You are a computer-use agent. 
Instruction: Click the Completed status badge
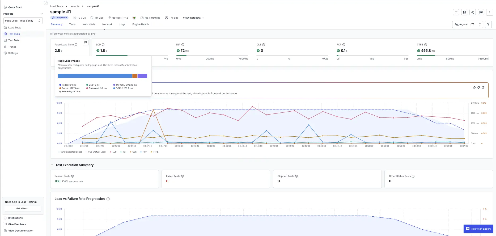[x=59, y=18]
